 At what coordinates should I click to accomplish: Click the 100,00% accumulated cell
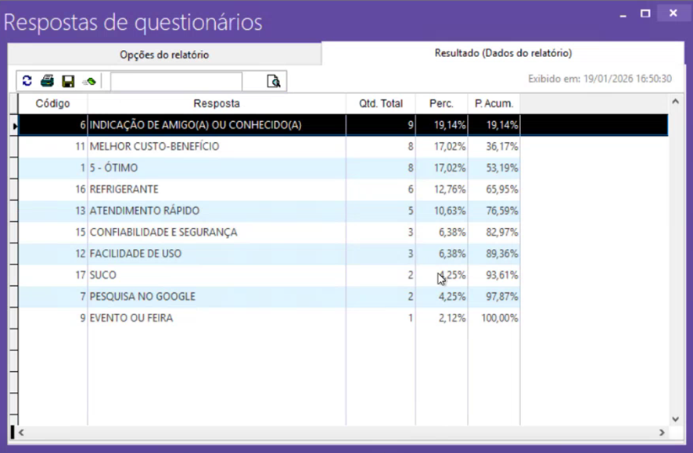(x=494, y=317)
